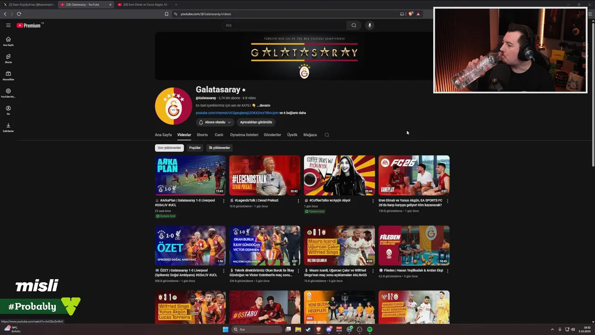Select the Son yüklenenler filter chip
The height and width of the screenshot is (335, 595).
169,147
